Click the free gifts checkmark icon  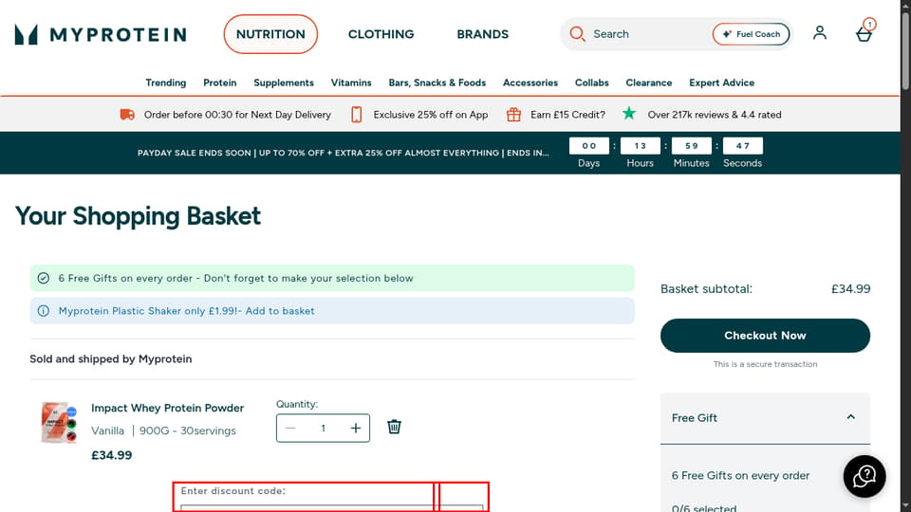[44, 278]
